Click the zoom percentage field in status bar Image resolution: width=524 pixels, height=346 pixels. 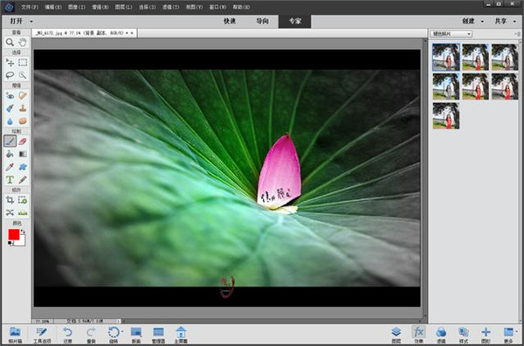click(x=43, y=321)
